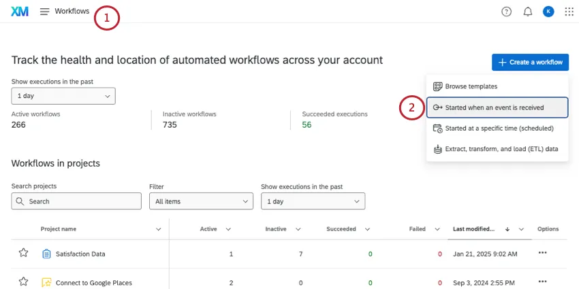Viewport: 579px width, 289px height.
Task: Click the XM logo
Action: pyautogui.click(x=20, y=12)
